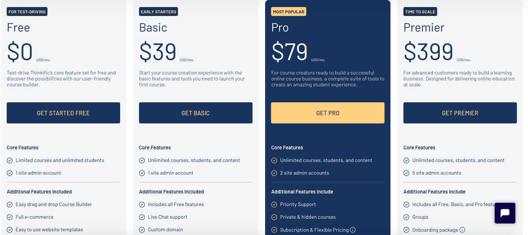Open the live chat bubble icon

coord(505,213)
